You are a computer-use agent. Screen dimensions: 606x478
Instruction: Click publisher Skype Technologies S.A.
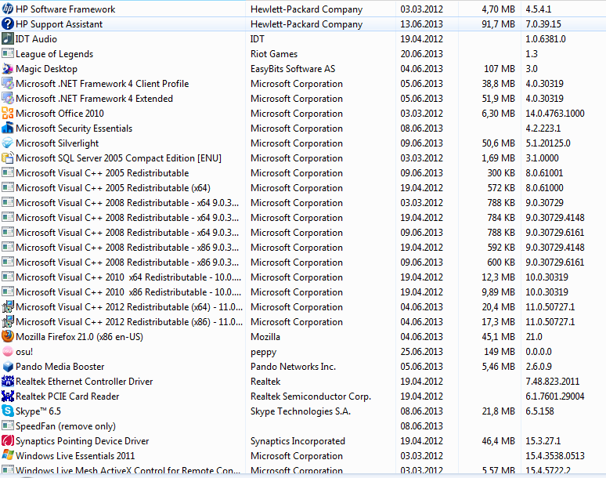[301, 411]
